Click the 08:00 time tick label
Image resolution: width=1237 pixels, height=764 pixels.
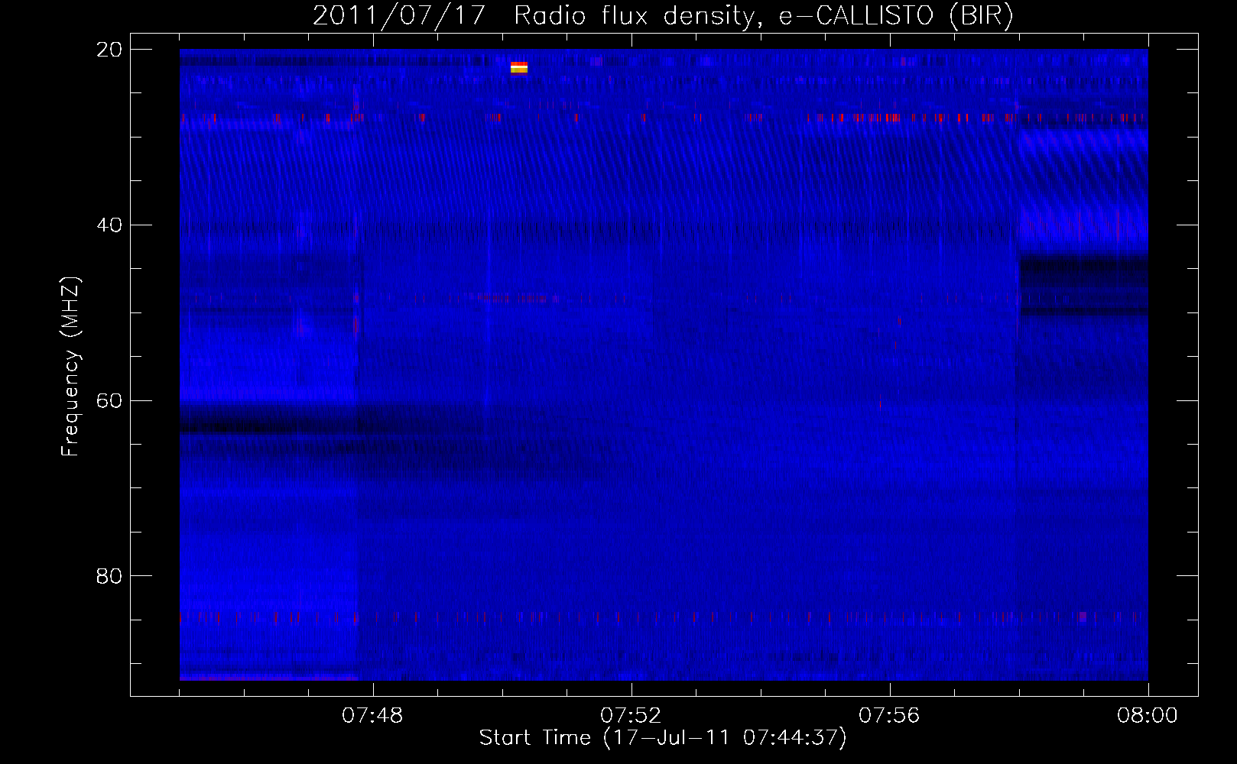[x=1147, y=716]
